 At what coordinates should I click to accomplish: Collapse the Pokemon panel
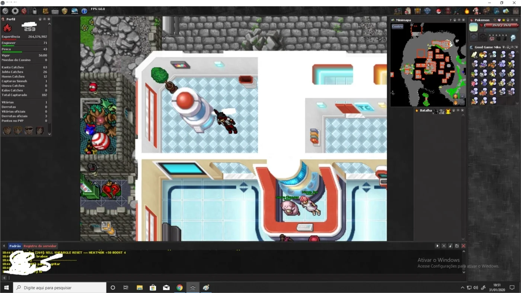512,20
